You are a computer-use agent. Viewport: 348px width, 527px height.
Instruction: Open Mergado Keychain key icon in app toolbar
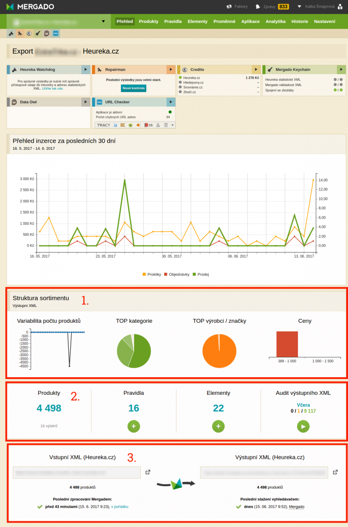point(38,33)
